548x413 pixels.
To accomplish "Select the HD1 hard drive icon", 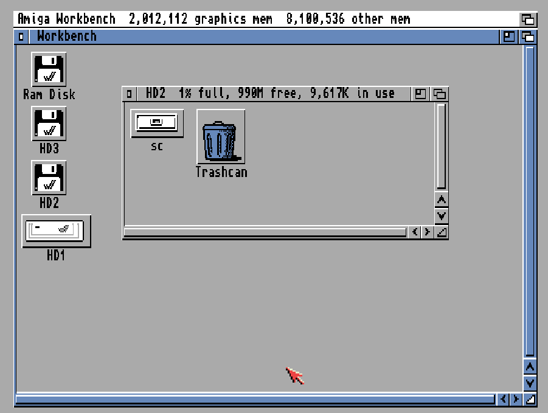I will (57, 231).
